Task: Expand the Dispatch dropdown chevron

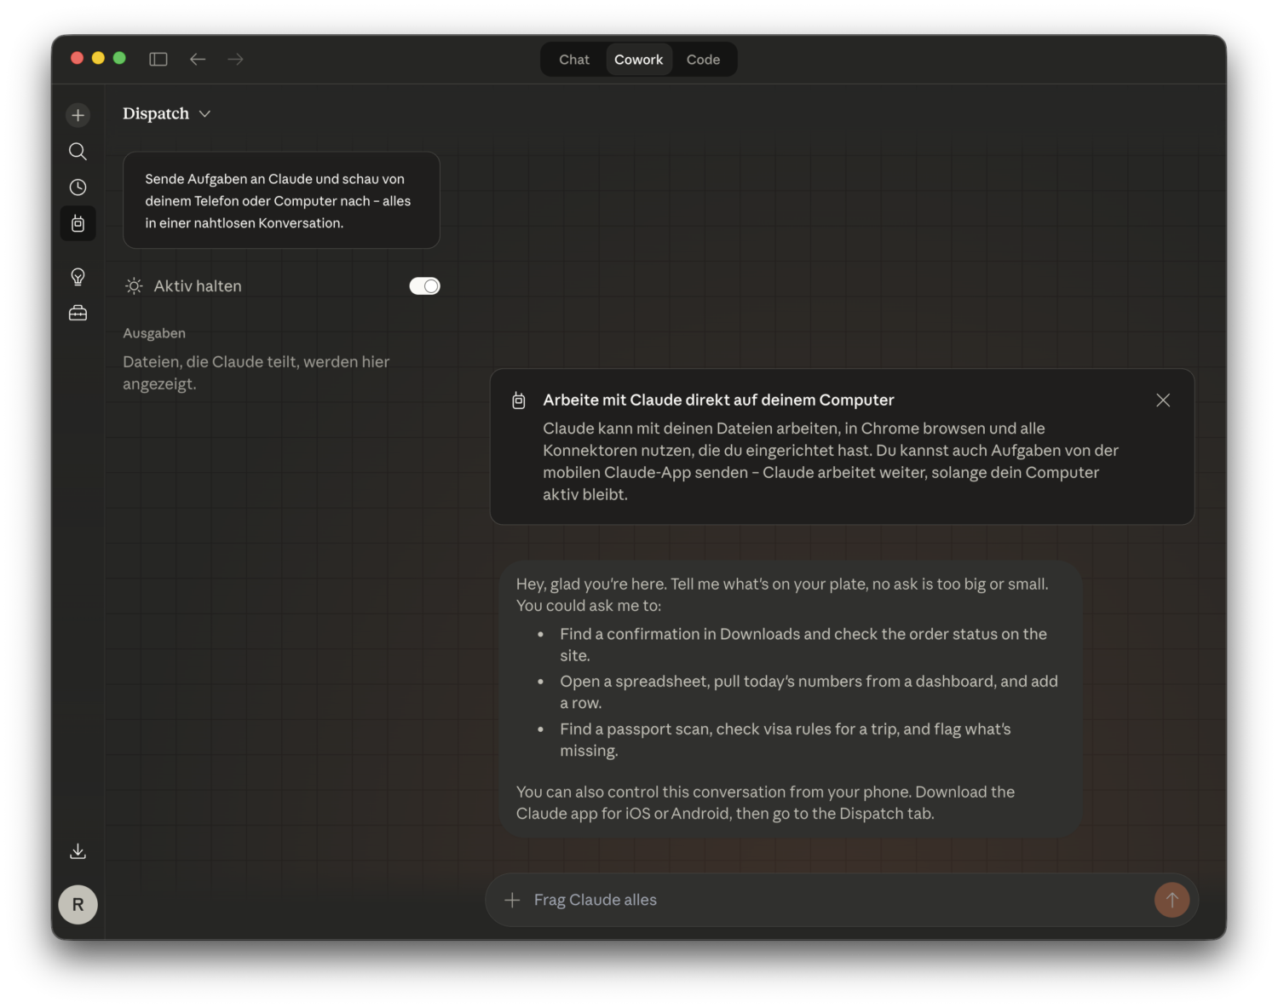Action: click(204, 114)
